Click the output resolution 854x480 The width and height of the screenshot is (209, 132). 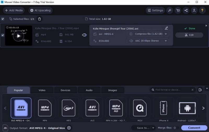104,41
